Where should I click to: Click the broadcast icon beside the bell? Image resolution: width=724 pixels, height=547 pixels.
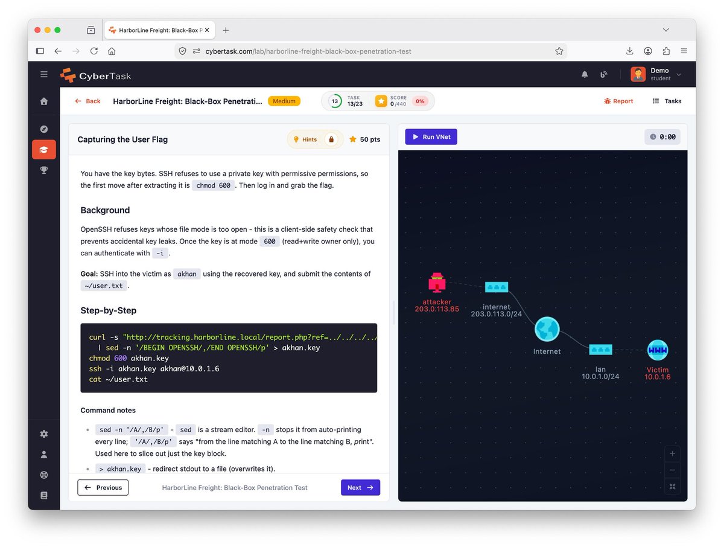pos(603,75)
